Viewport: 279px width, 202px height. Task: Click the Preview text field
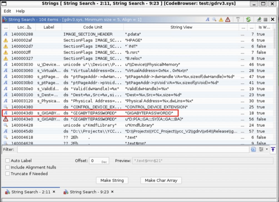click(x=203, y=161)
